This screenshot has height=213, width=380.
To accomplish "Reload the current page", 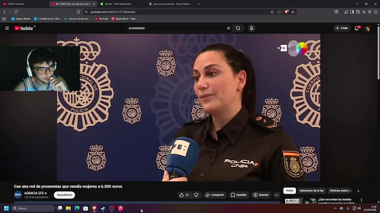I will [x=16, y=12].
